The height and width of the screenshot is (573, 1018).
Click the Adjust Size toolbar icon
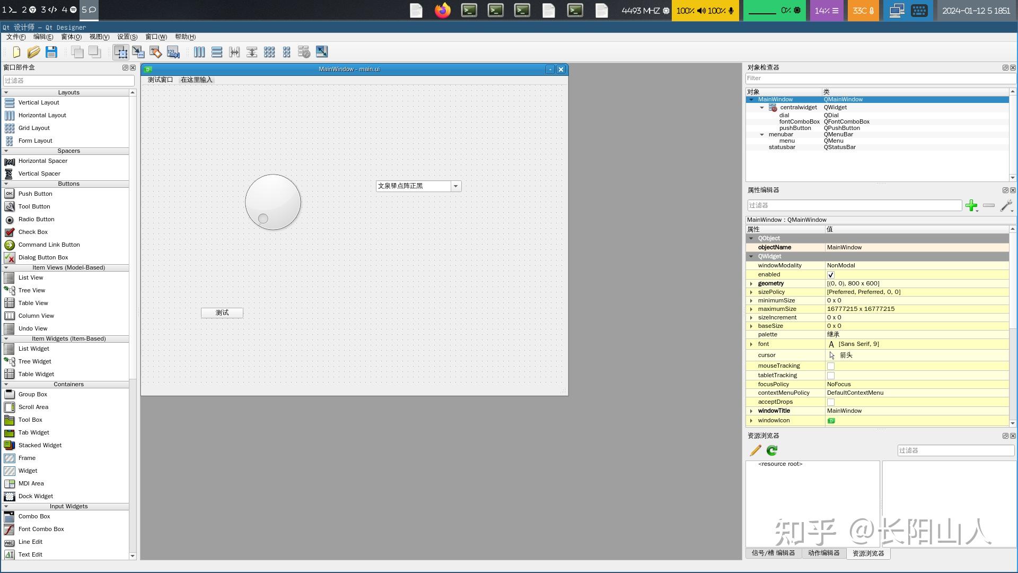point(321,52)
